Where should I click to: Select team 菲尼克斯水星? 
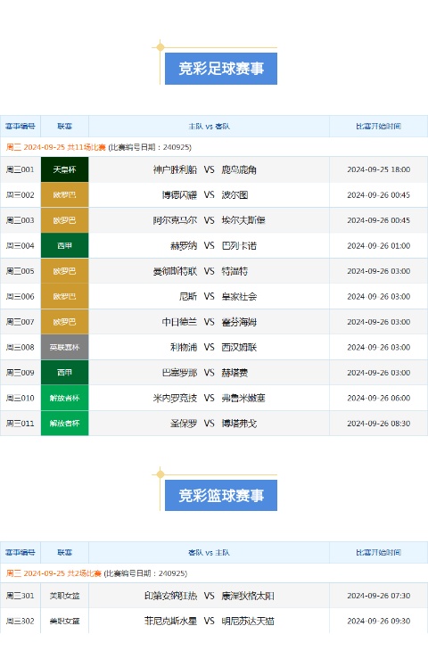tap(170, 622)
